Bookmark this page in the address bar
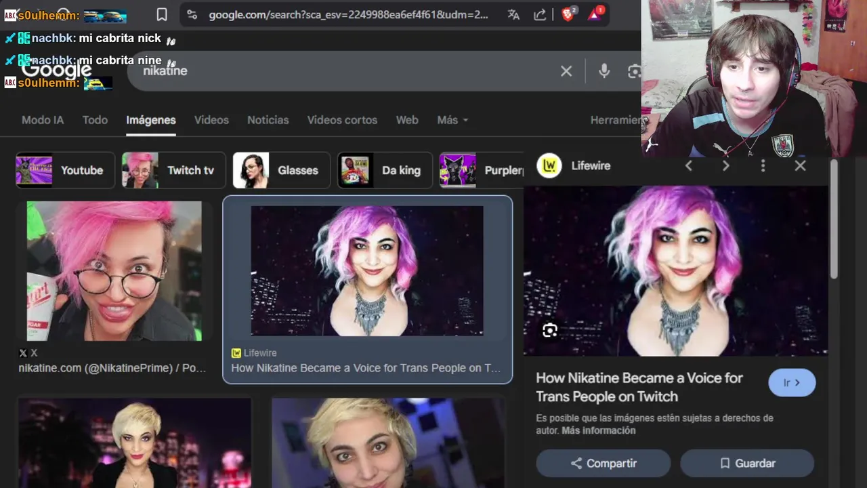 [x=162, y=14]
